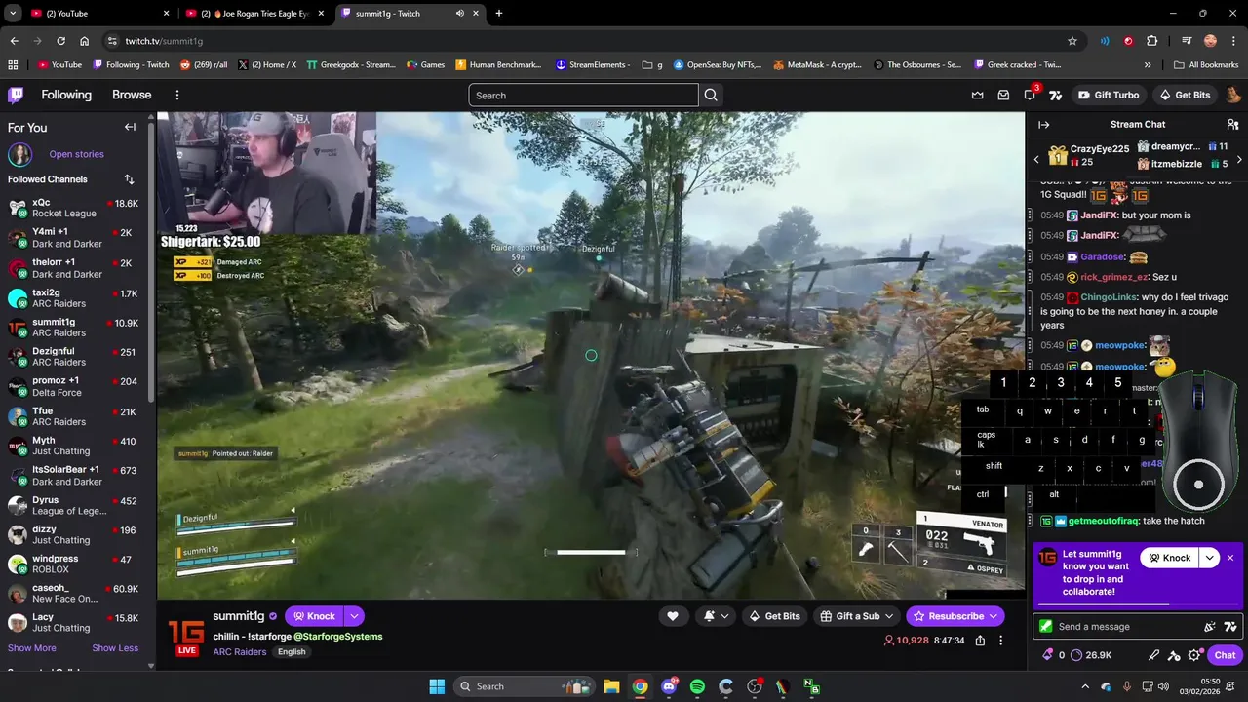
Task: Bookmark this page with star icon
Action: [1072, 41]
